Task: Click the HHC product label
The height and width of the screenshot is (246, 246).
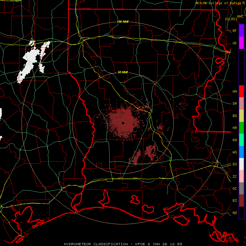Action: 240,16
